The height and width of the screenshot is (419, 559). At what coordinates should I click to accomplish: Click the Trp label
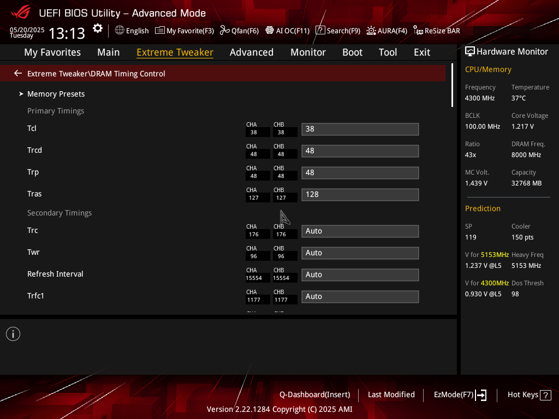[33, 172]
